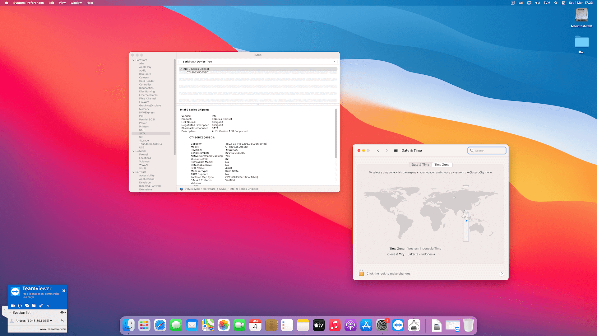Open the Help menu
597x336 pixels.
(90, 3)
